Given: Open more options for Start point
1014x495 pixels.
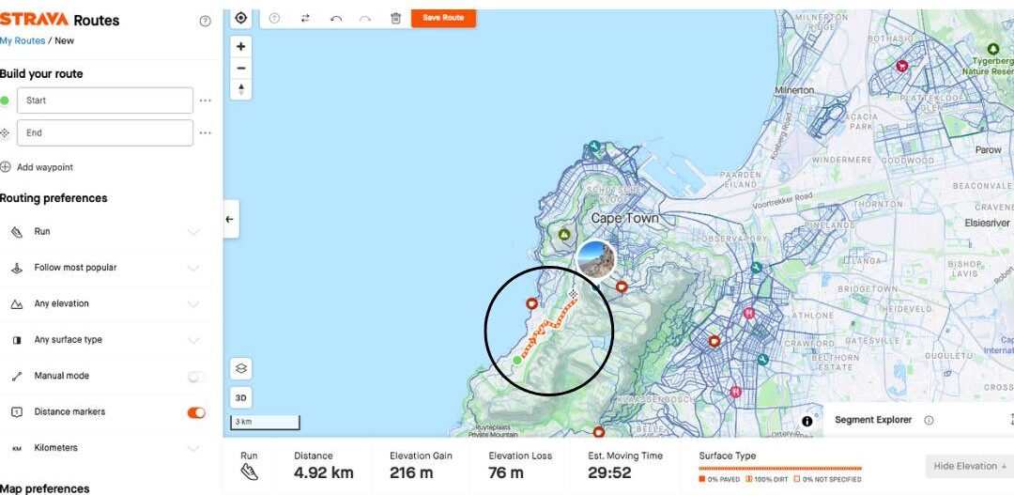Looking at the screenshot, I should point(205,101).
